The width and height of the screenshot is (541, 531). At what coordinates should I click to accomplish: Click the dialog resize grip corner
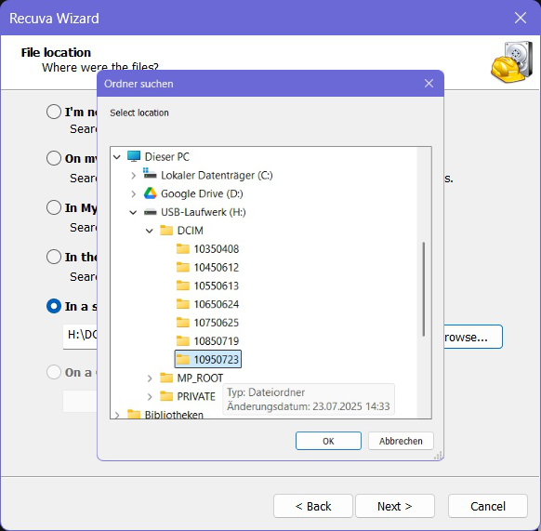(438, 456)
